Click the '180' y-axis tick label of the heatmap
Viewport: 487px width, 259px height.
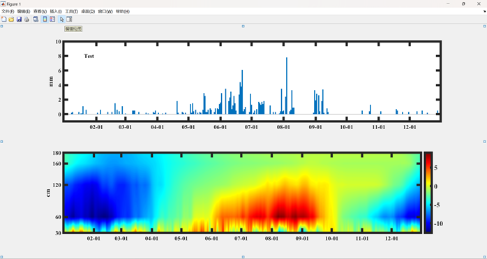[x=57, y=153]
